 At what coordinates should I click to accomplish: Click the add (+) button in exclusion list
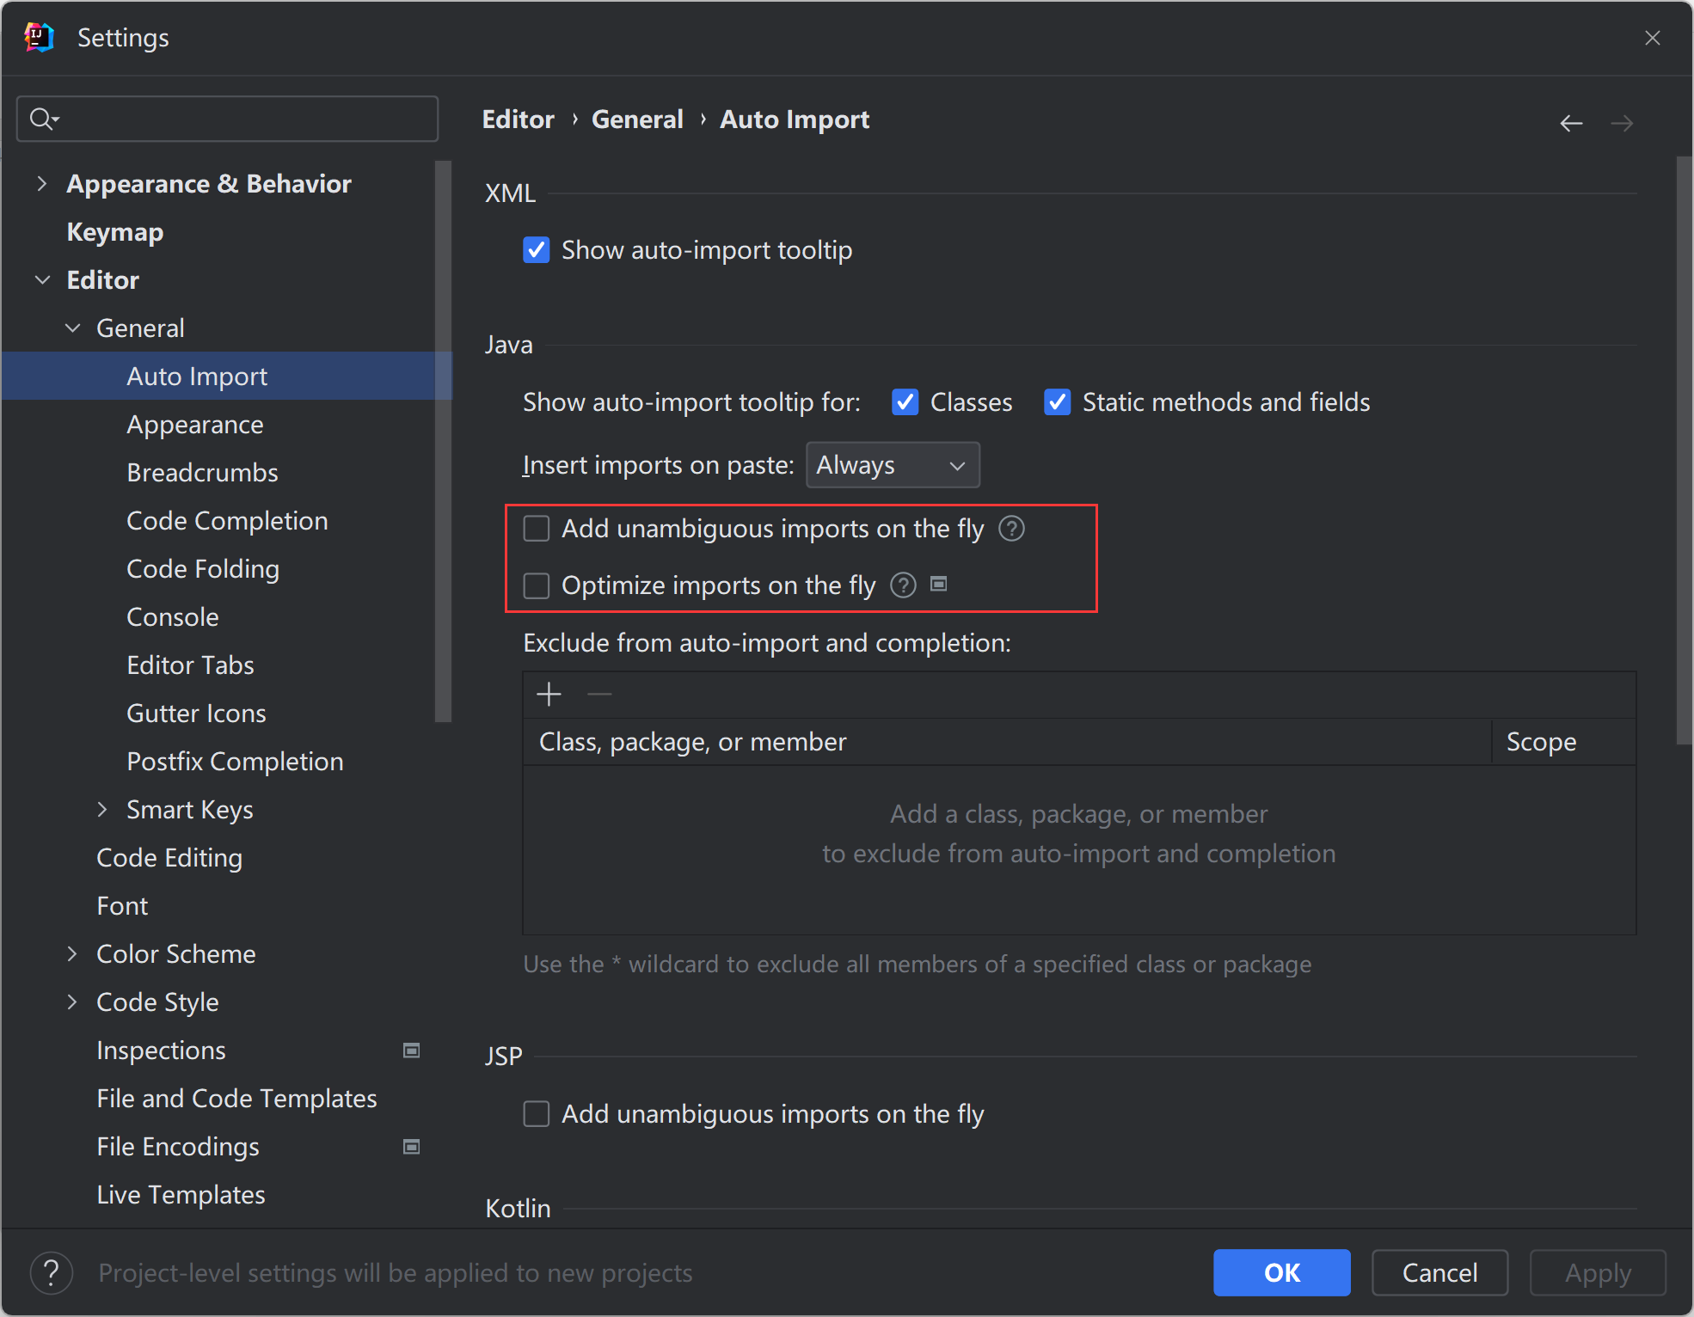pos(549,695)
